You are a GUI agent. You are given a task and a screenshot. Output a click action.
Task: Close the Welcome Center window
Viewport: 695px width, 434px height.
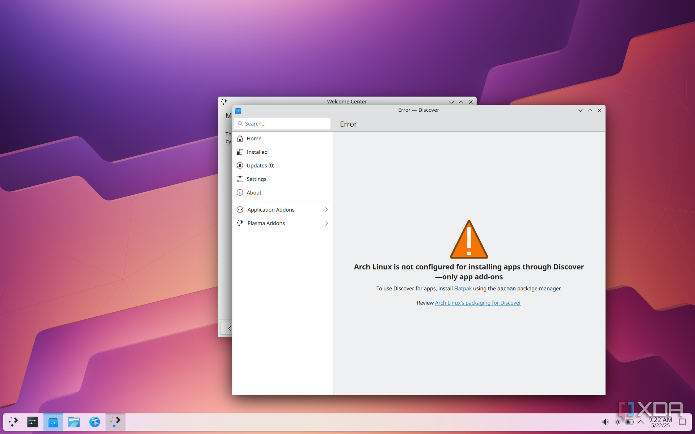click(x=471, y=102)
